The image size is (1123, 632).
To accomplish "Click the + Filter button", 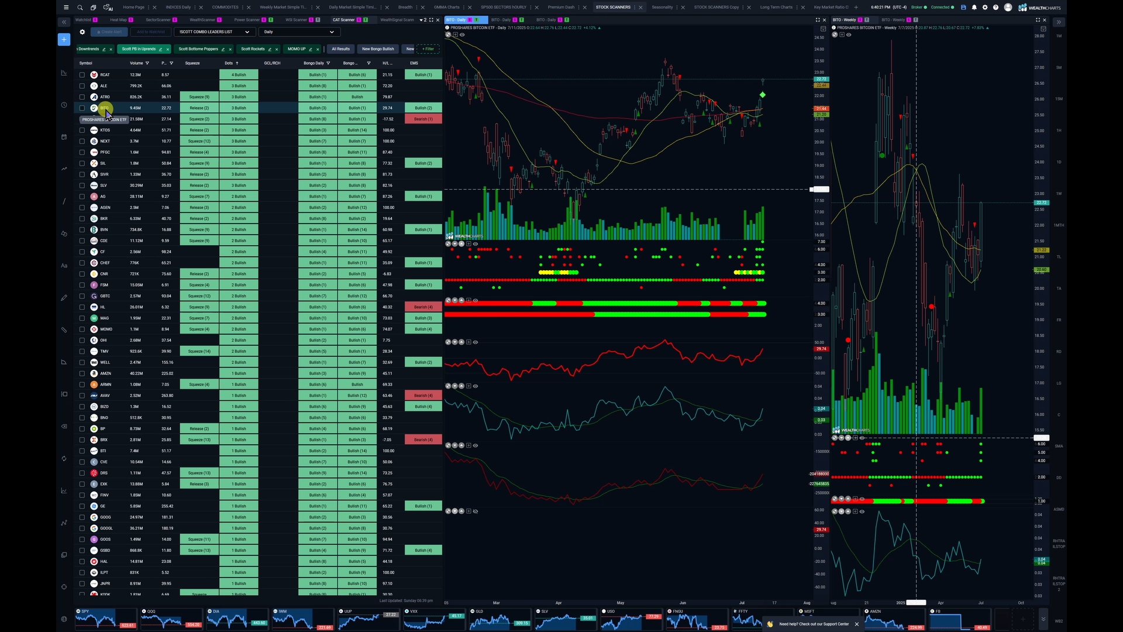I will (x=428, y=49).
